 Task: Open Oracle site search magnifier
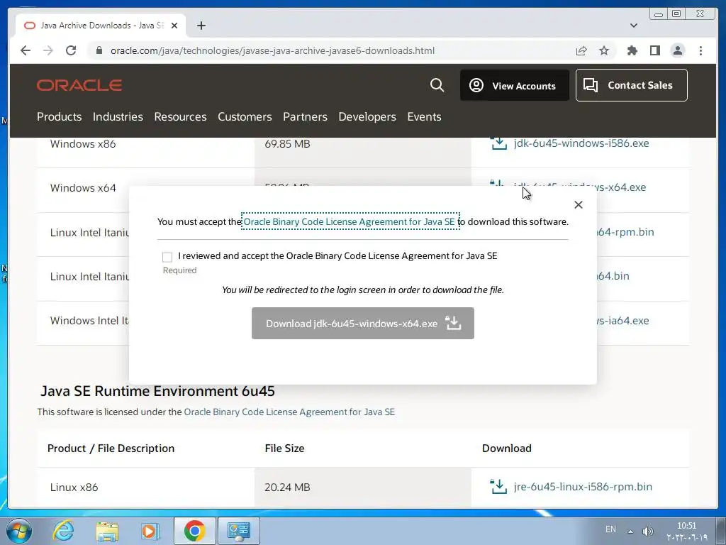437,85
